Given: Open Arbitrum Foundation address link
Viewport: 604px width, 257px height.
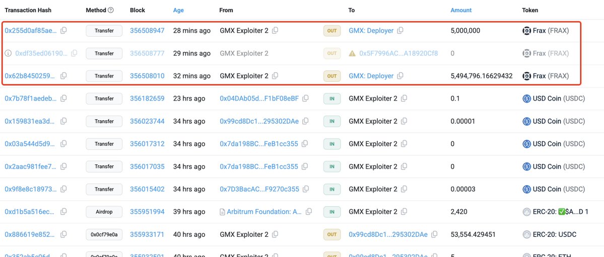Looking at the screenshot, I should [x=264, y=212].
